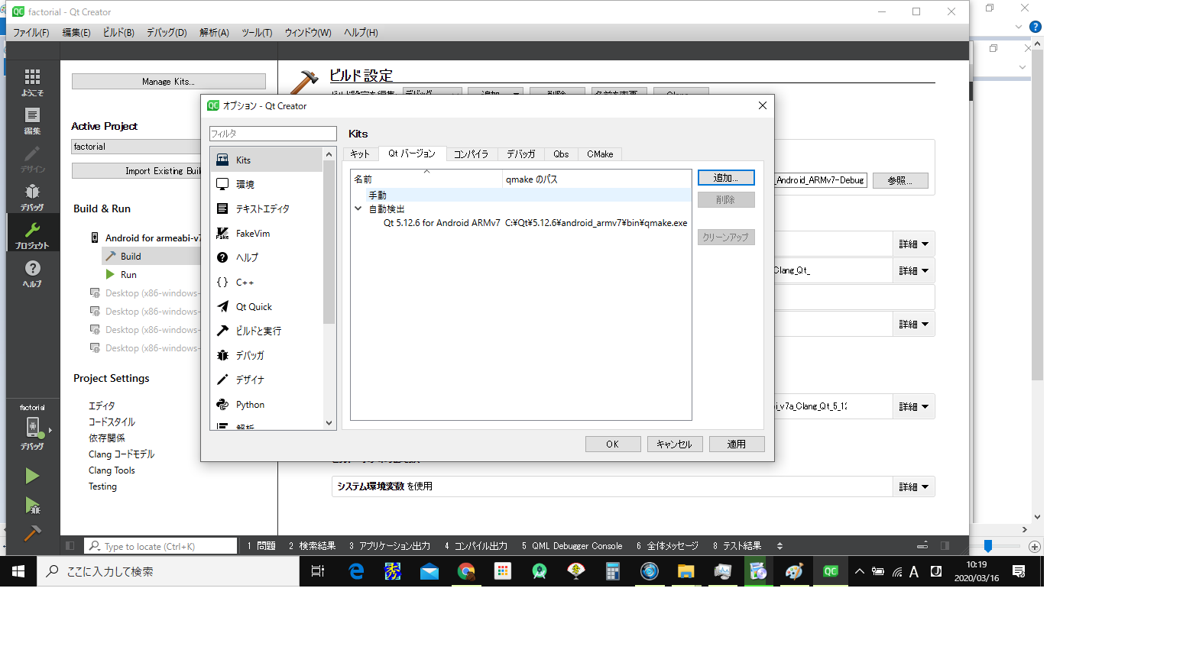Switch to Qbs tab
This screenshot has height=669, width=1183.
pyautogui.click(x=561, y=154)
